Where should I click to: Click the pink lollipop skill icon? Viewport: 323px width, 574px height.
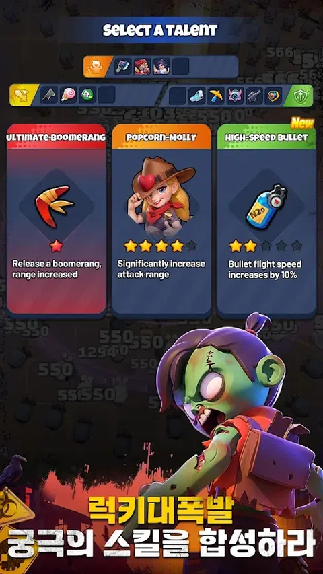tap(68, 95)
